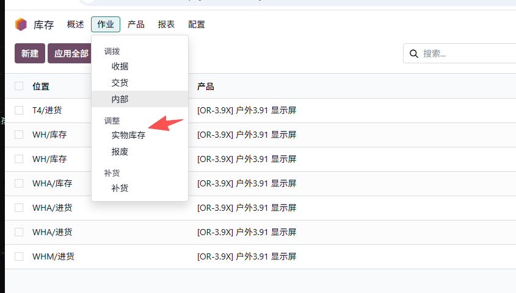
Task: Select 收据 under 调拨
Action: coord(120,66)
